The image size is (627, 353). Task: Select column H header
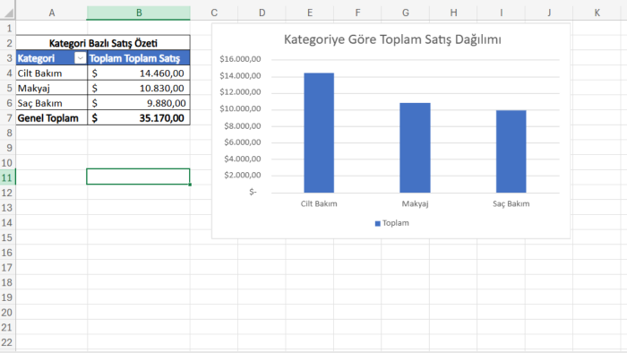453,13
